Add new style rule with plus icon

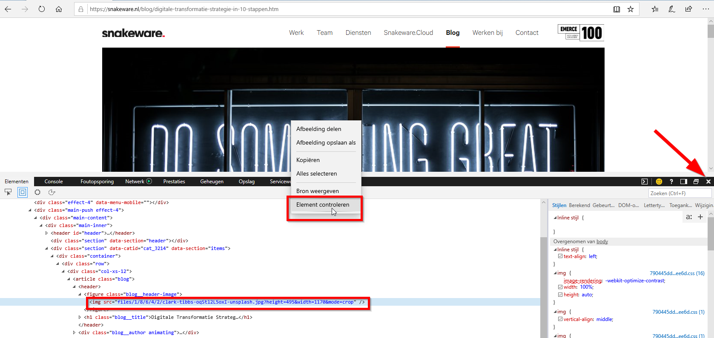pos(700,217)
